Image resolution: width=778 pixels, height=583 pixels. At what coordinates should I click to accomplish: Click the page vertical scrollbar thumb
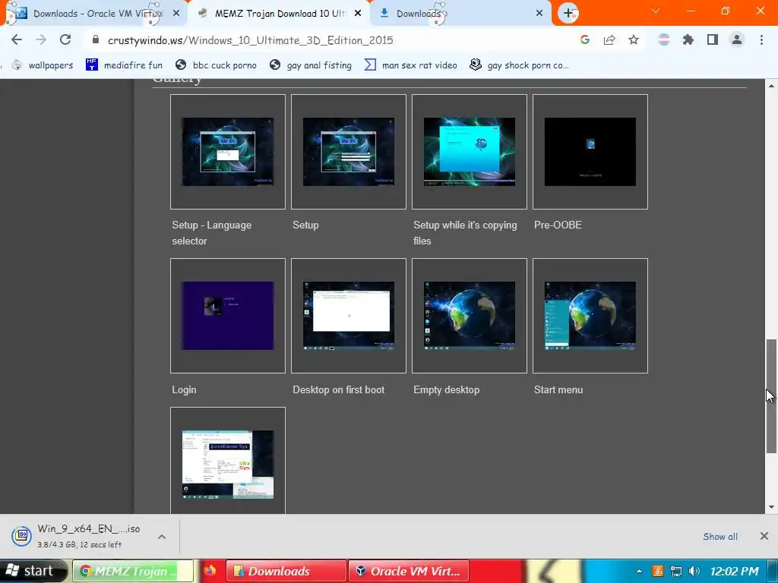[771, 395]
